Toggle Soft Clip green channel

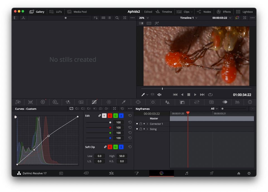point(116,147)
